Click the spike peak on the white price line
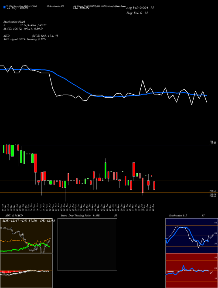This screenshot has height=288, width=218. pos(143,81)
